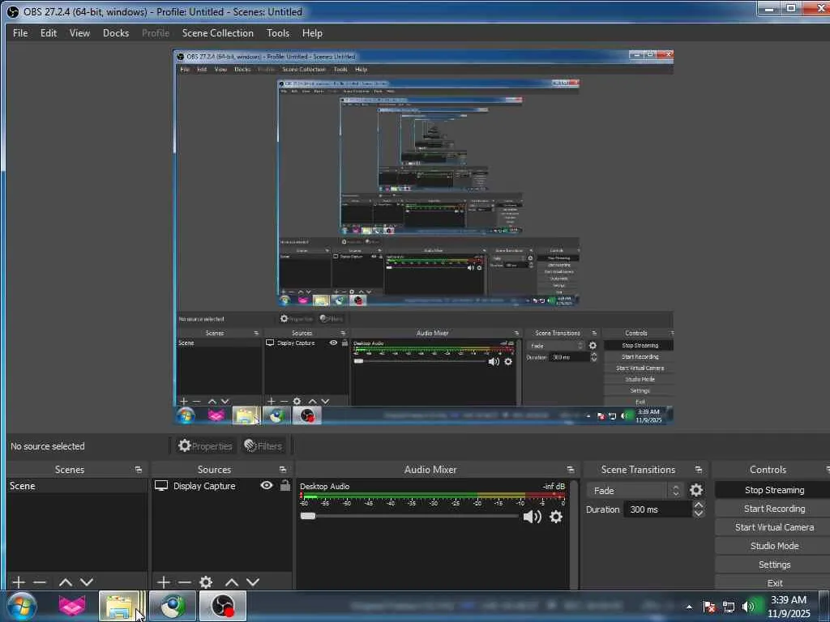Open the View menu
The height and width of the screenshot is (622, 830).
(79, 32)
